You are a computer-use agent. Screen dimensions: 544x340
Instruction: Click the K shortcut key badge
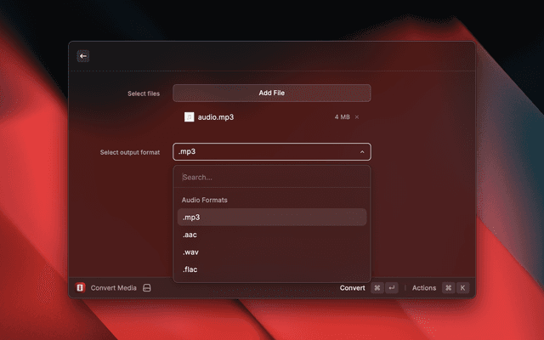[462, 288]
